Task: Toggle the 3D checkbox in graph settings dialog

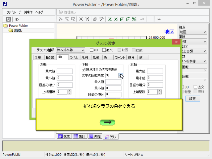Action: click(91, 50)
